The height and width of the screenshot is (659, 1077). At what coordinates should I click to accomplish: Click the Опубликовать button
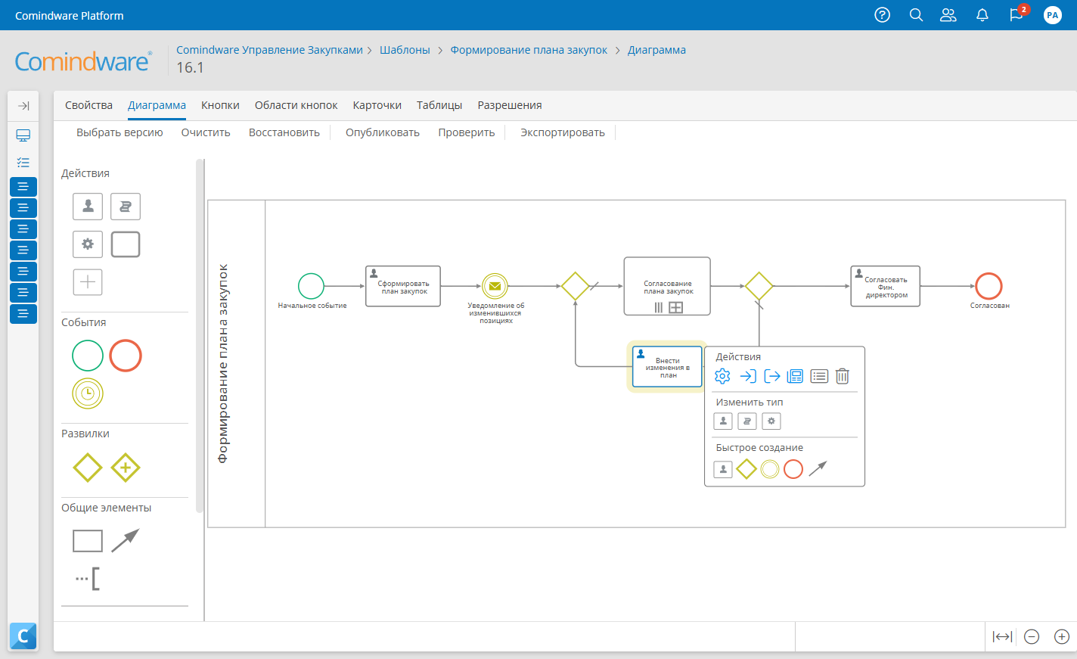click(x=384, y=132)
